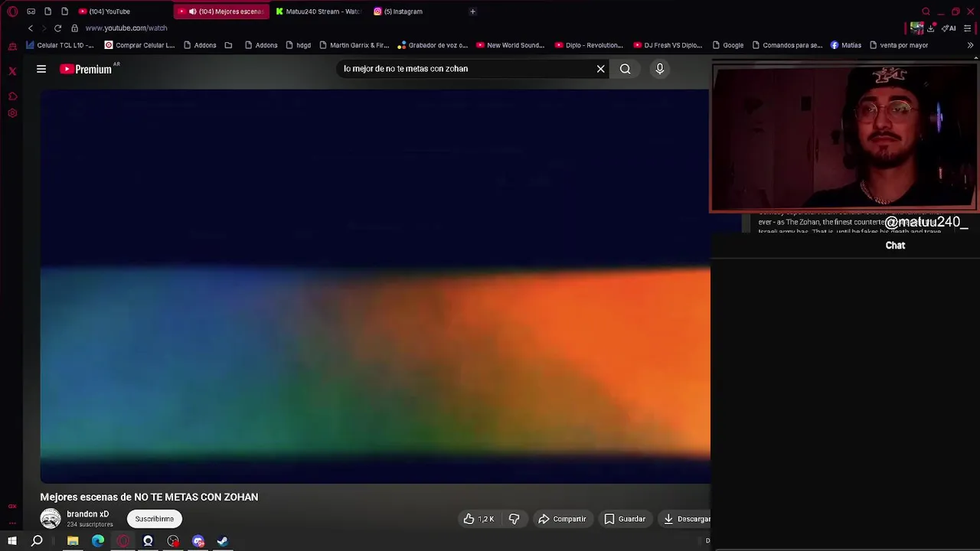Open a new browser tab with plus
980x551 pixels.
coord(472,11)
